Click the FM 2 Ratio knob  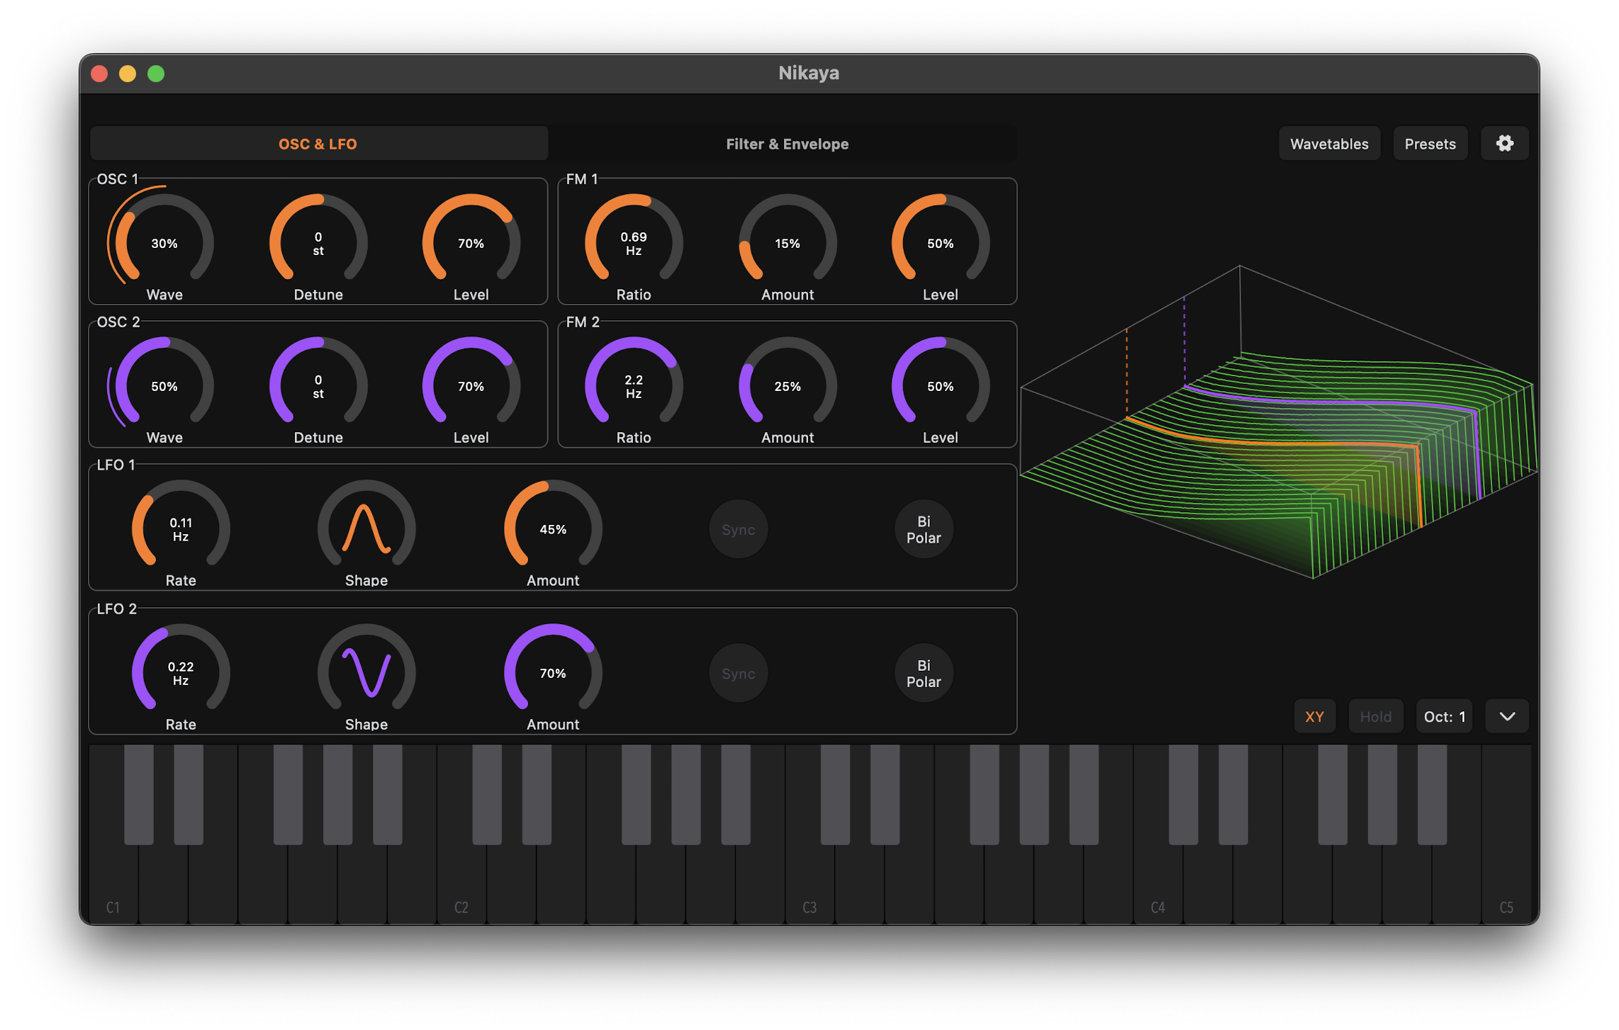click(633, 387)
